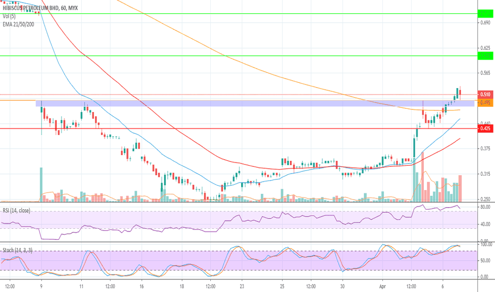Click the 50.00 Stoch axis label
This screenshot has width=495, height=292.
pos(485,261)
